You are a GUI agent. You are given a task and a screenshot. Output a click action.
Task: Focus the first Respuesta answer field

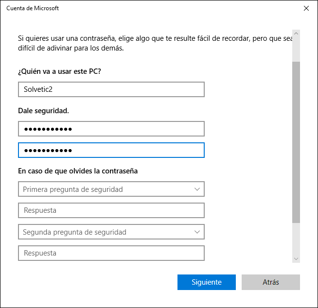(111, 210)
